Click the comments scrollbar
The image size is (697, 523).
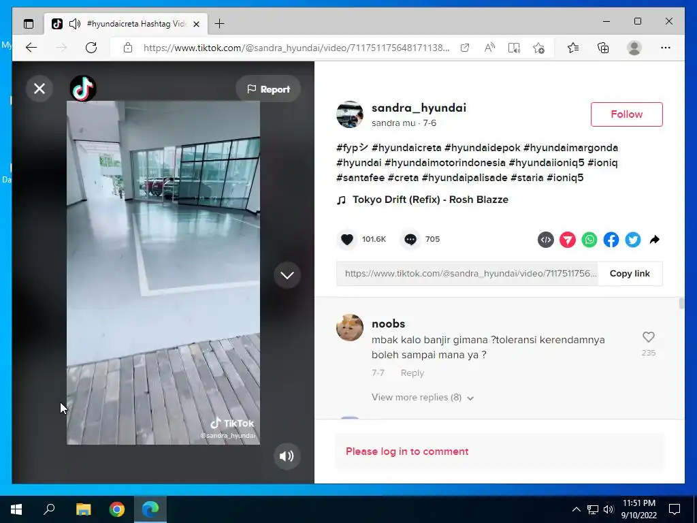coord(681,304)
